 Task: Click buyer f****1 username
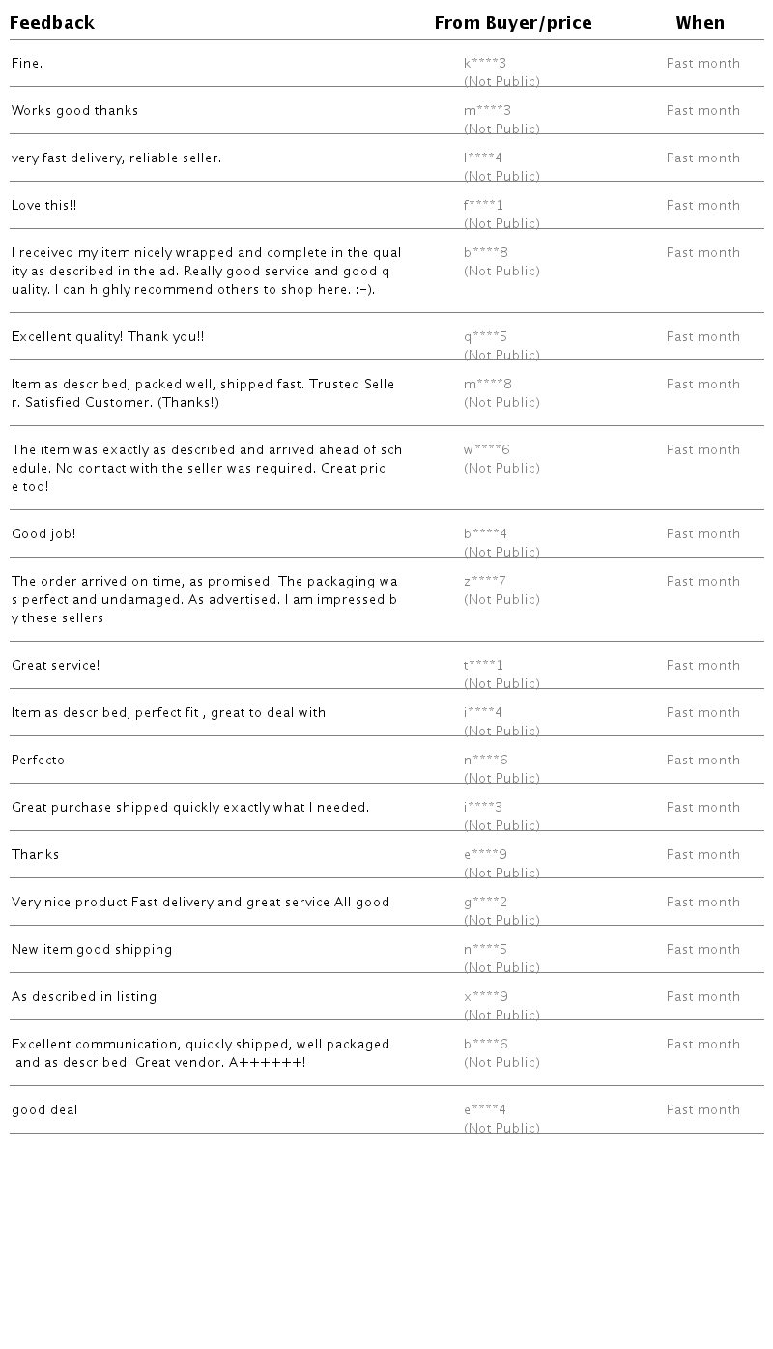[483, 206]
